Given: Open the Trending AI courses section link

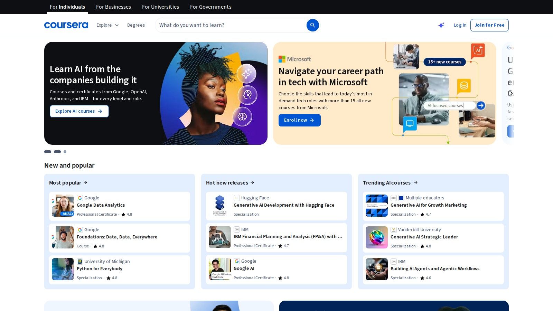Looking at the screenshot, I should 390,183.
